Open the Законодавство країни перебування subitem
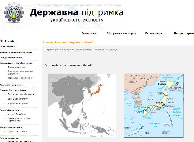This screenshot has width=194, height=142. coord(19,120)
